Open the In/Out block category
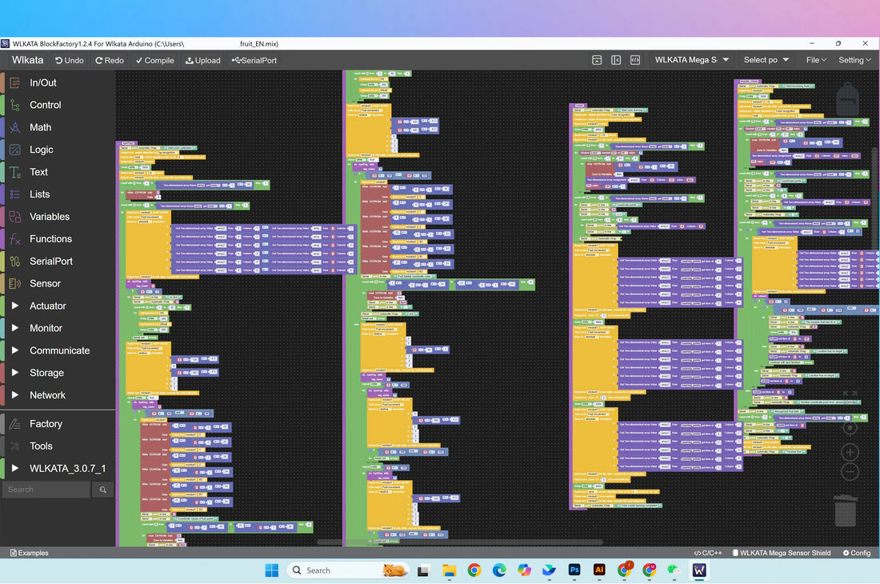The width and height of the screenshot is (880, 584). pos(43,82)
